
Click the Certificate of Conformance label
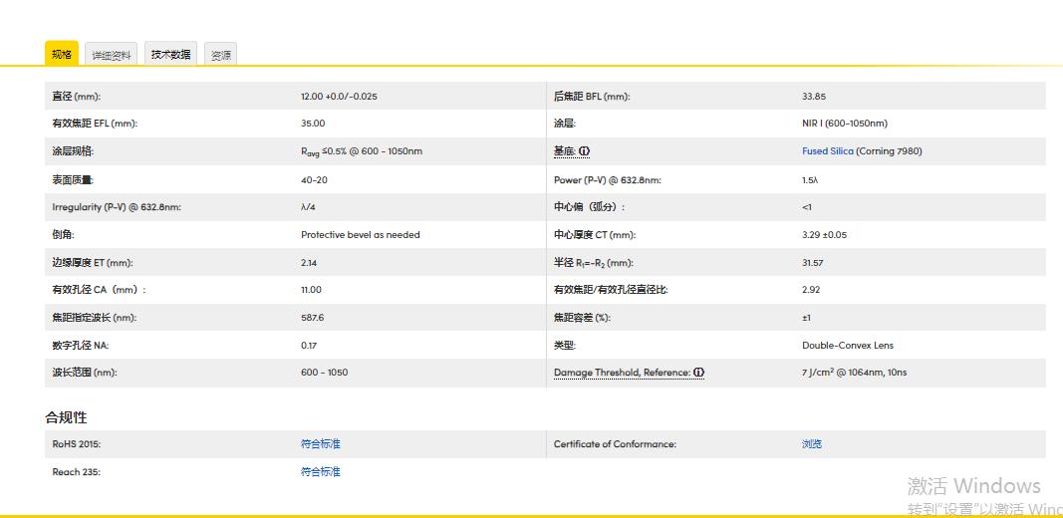point(615,444)
